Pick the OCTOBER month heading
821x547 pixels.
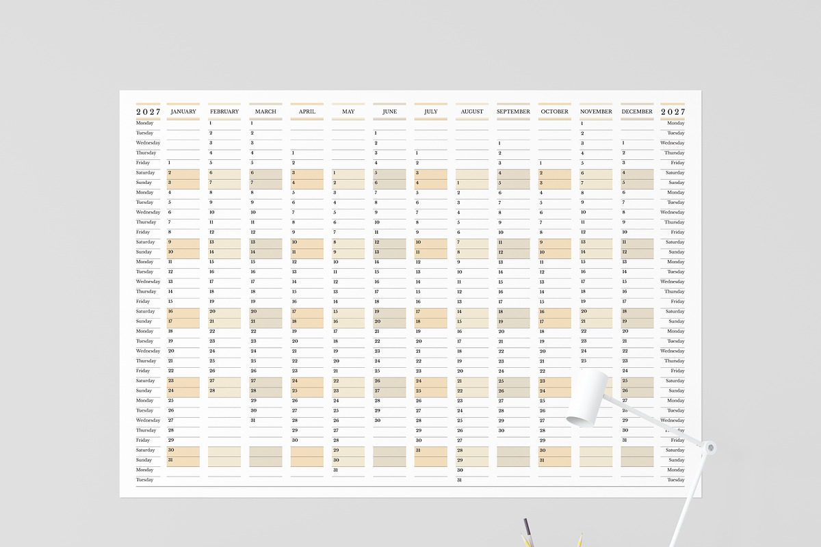tap(554, 111)
